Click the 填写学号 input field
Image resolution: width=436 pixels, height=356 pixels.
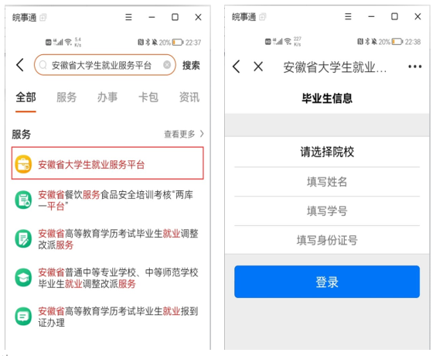pyautogui.click(x=327, y=211)
